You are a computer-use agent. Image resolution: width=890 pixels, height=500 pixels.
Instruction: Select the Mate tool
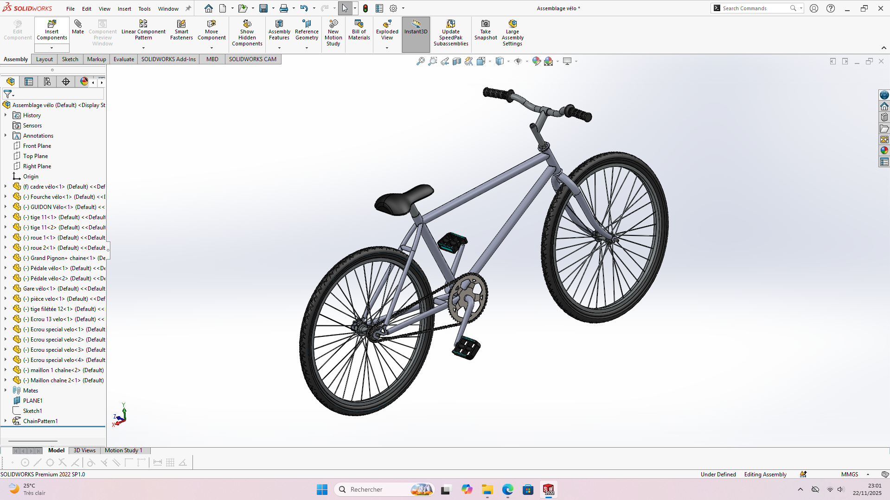pyautogui.click(x=78, y=27)
